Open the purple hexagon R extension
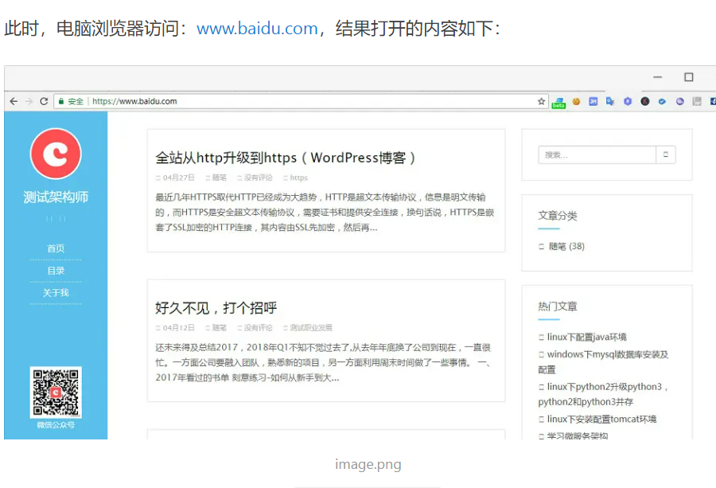Viewport: 716px width, 488px height. (x=628, y=101)
